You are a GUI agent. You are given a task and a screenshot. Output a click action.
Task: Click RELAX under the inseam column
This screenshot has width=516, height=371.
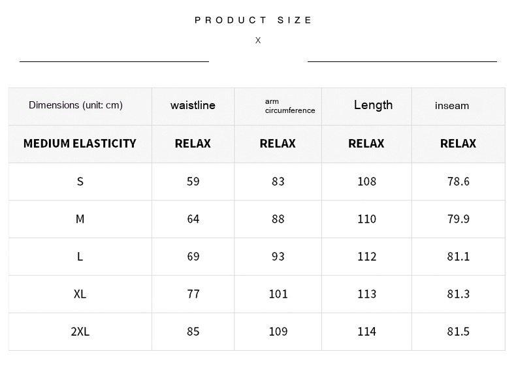pos(458,144)
